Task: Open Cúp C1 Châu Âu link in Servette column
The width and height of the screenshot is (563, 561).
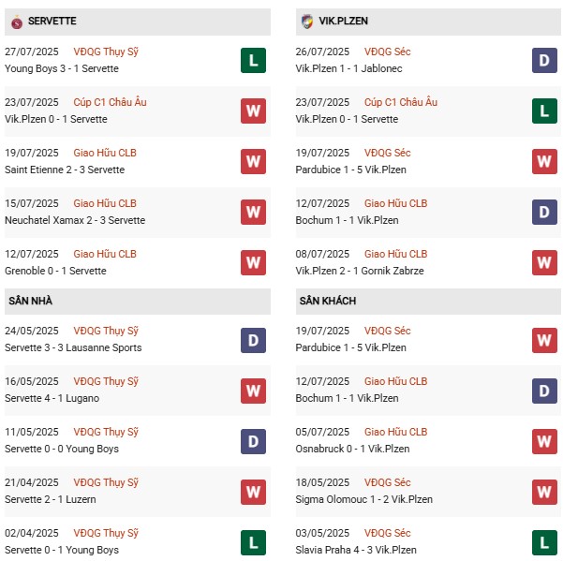Action: (x=110, y=102)
